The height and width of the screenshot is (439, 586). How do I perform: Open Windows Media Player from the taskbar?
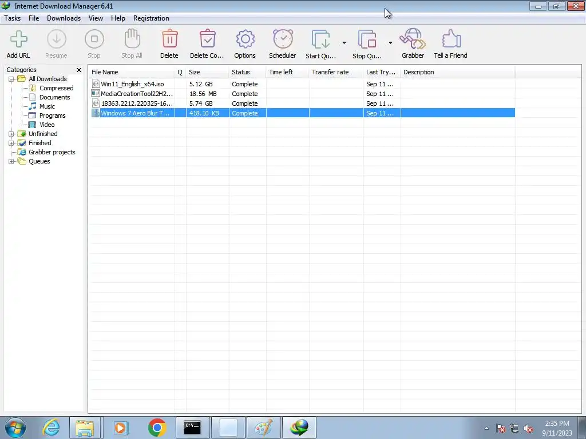tap(121, 428)
